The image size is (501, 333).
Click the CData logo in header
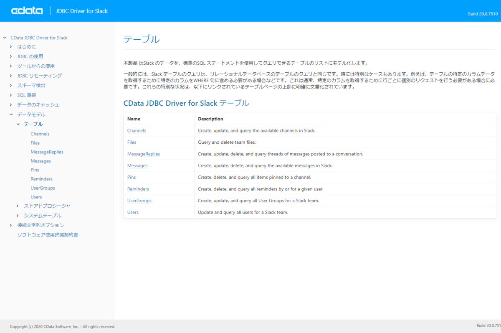[x=27, y=11]
